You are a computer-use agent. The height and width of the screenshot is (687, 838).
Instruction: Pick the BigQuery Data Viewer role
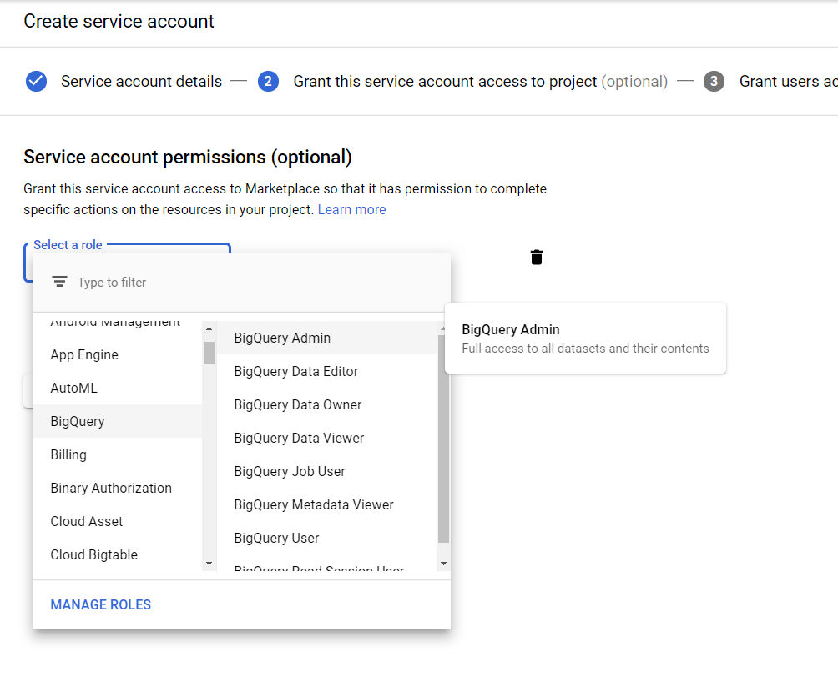point(299,438)
